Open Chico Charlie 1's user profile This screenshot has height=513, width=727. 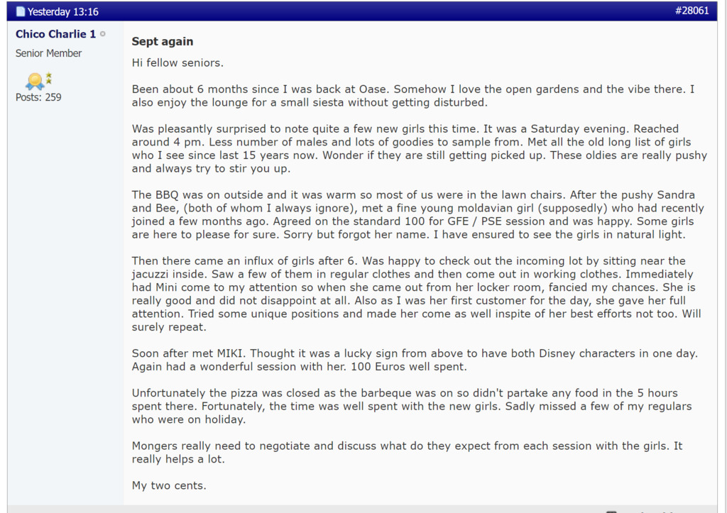click(x=55, y=34)
